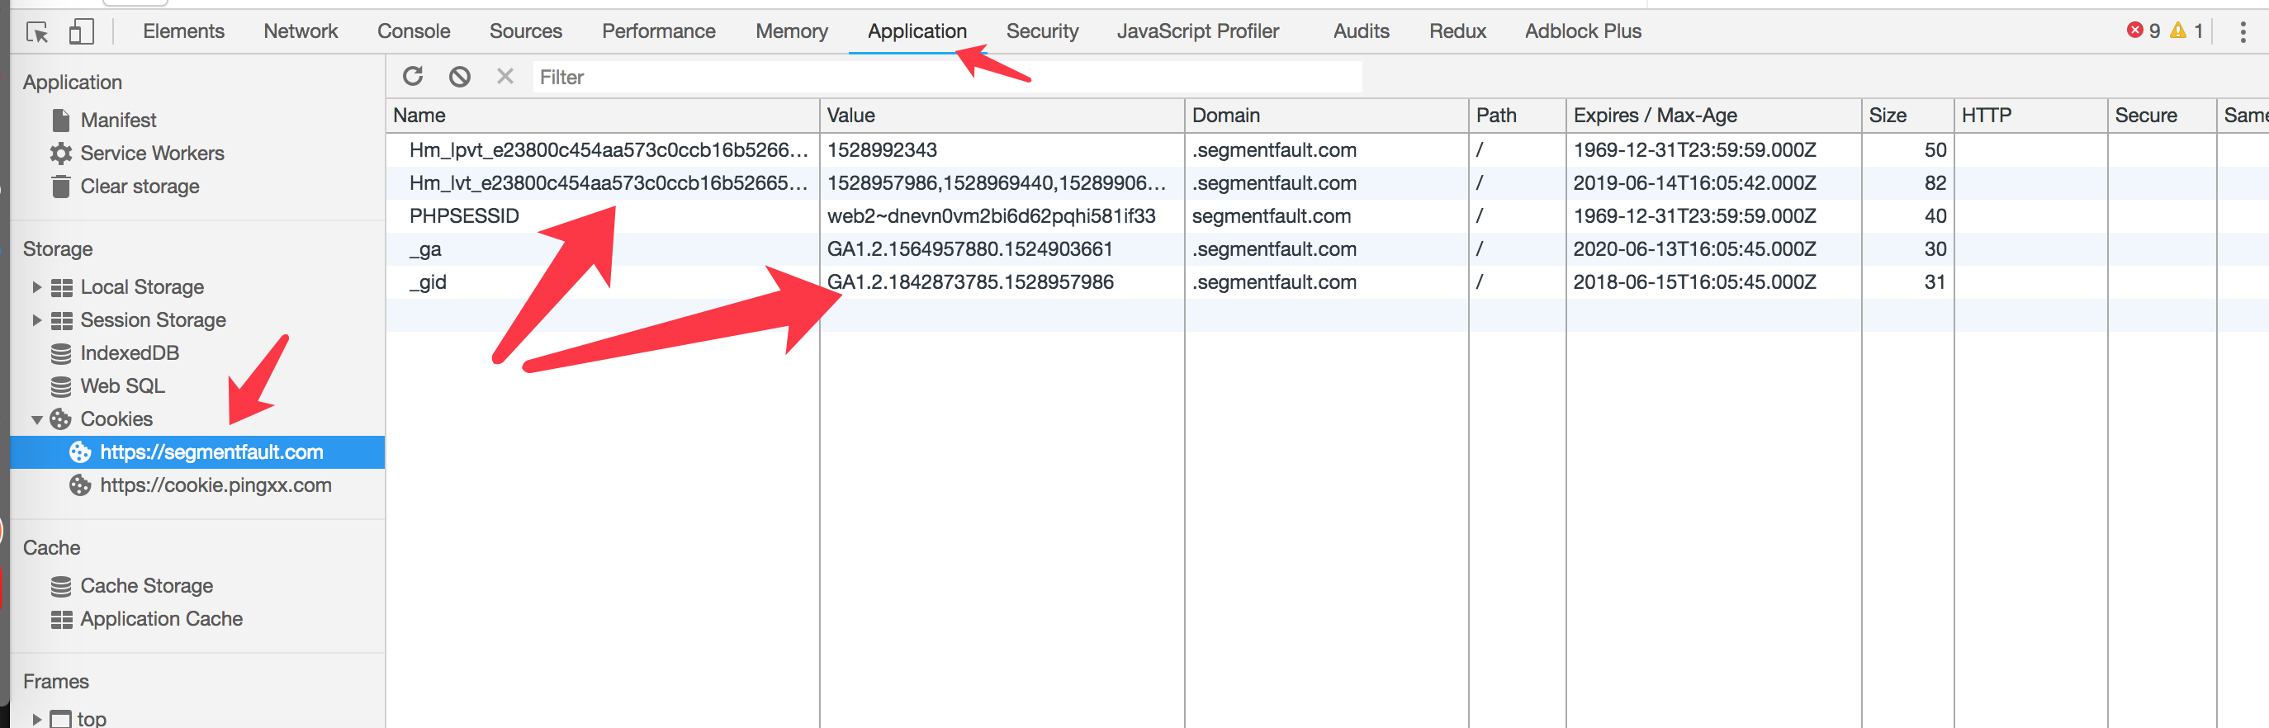Click the refresh cookies icon
Screen dimensions: 2269x728
(x=412, y=77)
